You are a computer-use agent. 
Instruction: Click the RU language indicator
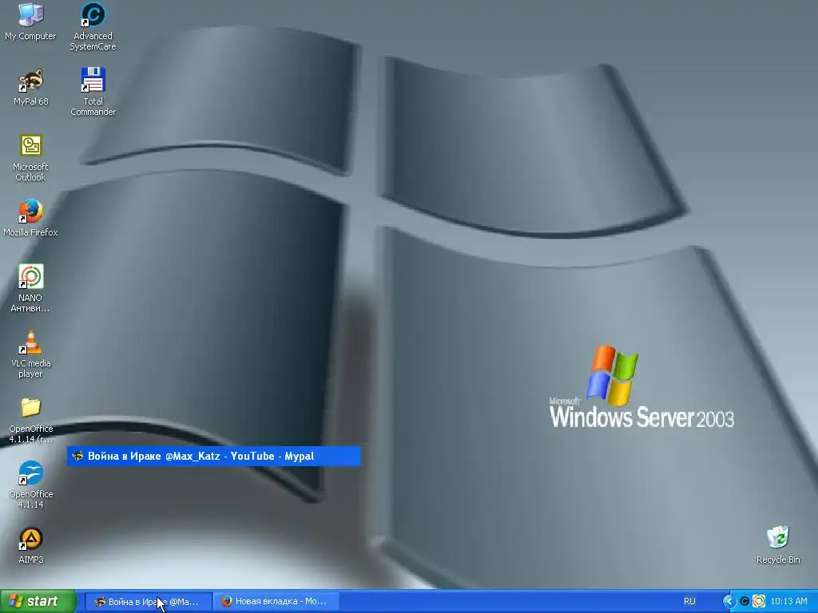click(x=689, y=602)
